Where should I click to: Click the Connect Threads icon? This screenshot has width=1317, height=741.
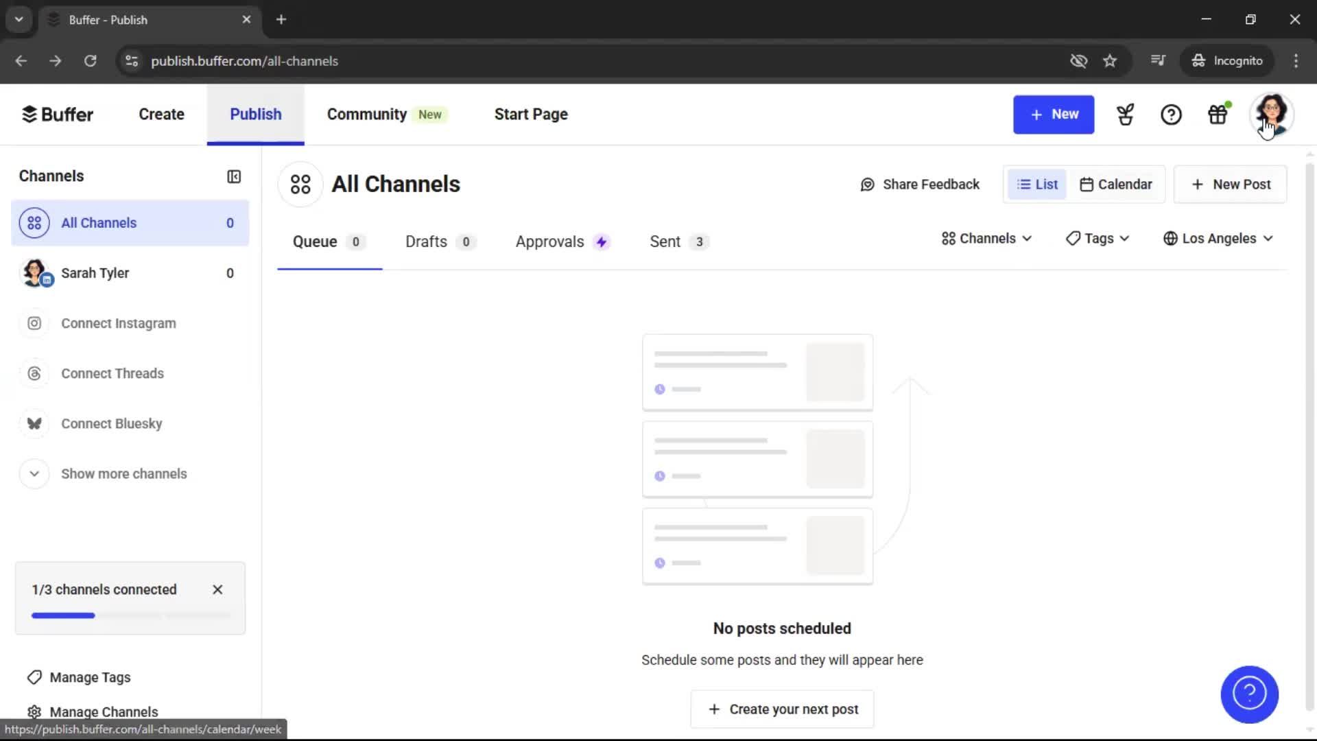tap(34, 373)
